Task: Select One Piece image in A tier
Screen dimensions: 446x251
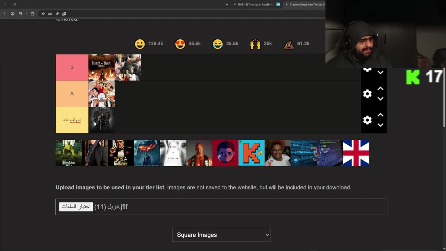Action: pyautogui.click(x=101, y=94)
